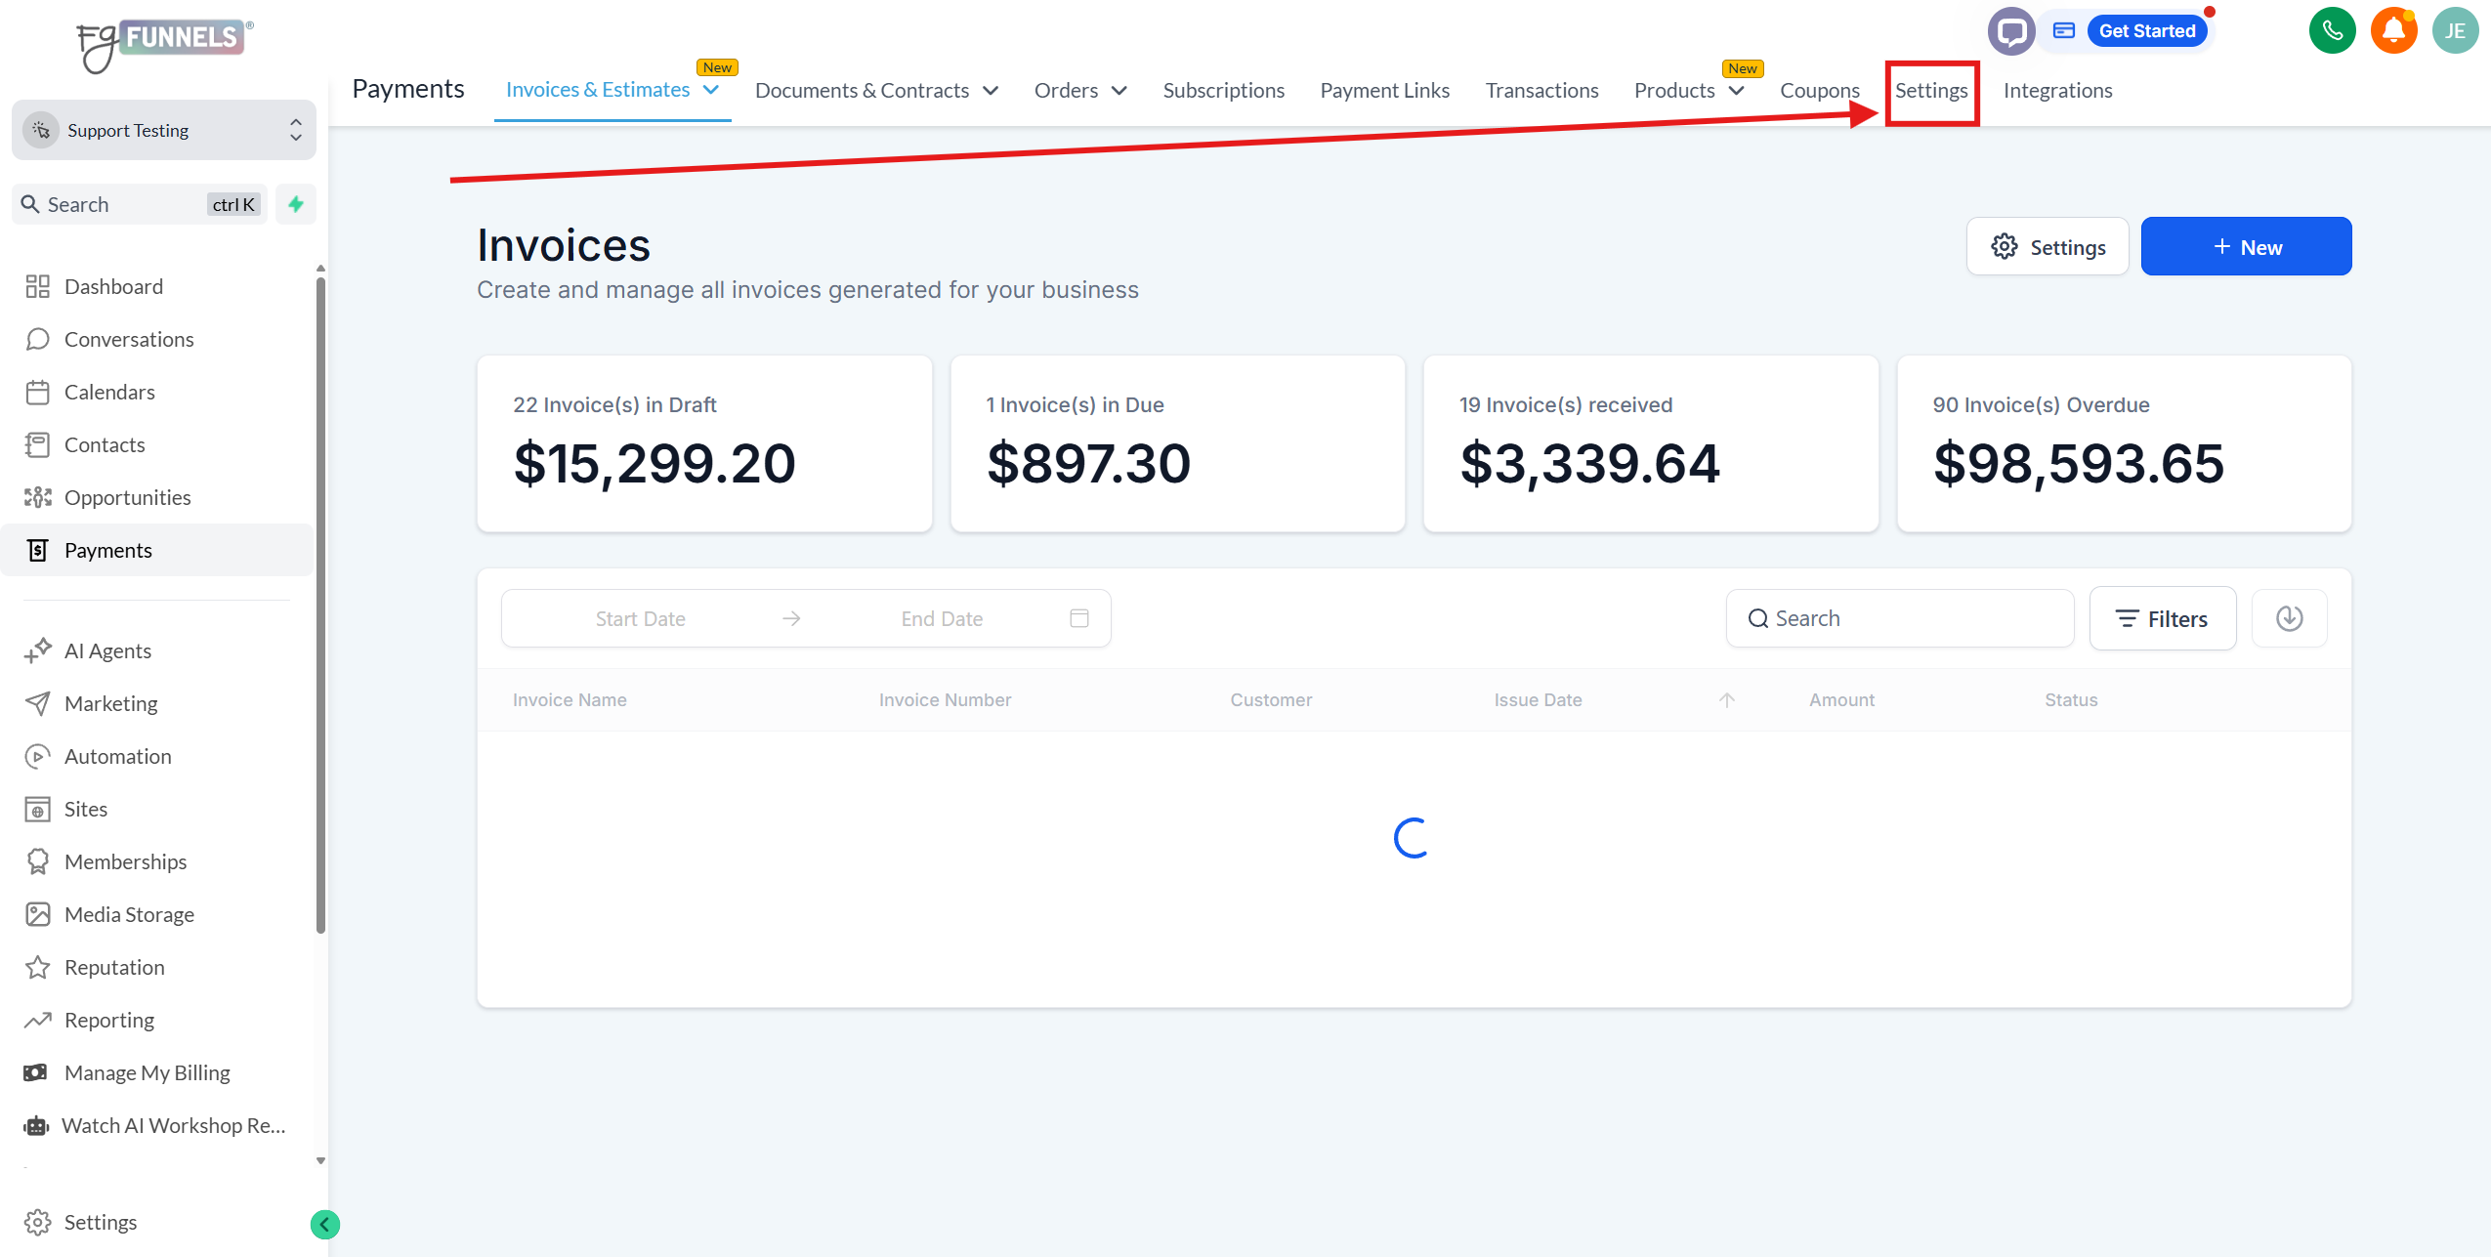Open the orange notifications bell
The width and height of the screenshot is (2491, 1257).
2393,31
